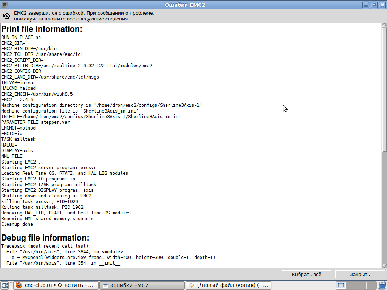Click the 'line 3844, in <module>' traceback line
This screenshot has width=387, height=290.
click(x=65, y=252)
